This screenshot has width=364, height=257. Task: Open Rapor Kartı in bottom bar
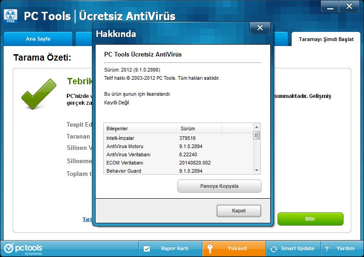pos(170,249)
